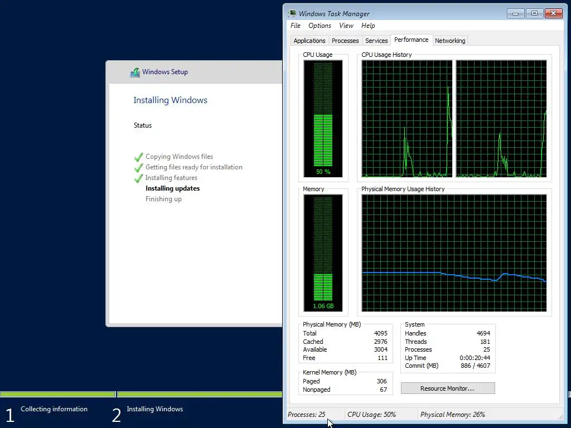
Task: Click the Available memory value 3004
Action: coord(380,350)
